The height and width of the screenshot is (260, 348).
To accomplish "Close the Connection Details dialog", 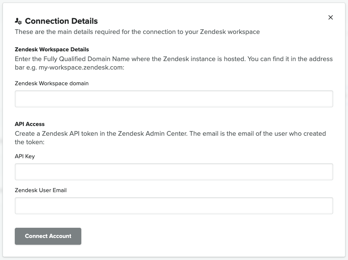I will (x=331, y=17).
